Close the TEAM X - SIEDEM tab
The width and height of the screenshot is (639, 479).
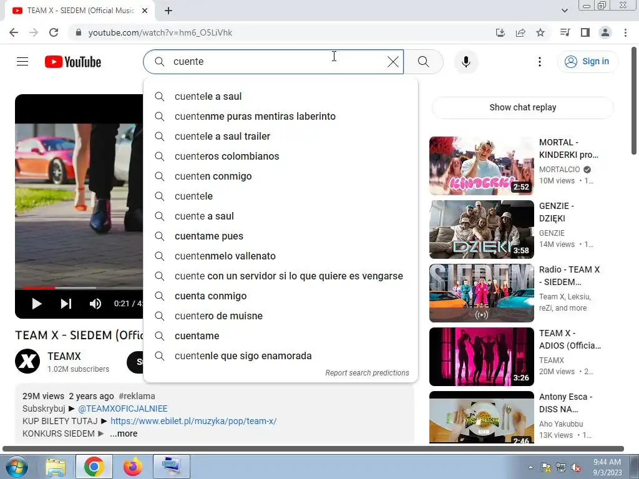(145, 11)
